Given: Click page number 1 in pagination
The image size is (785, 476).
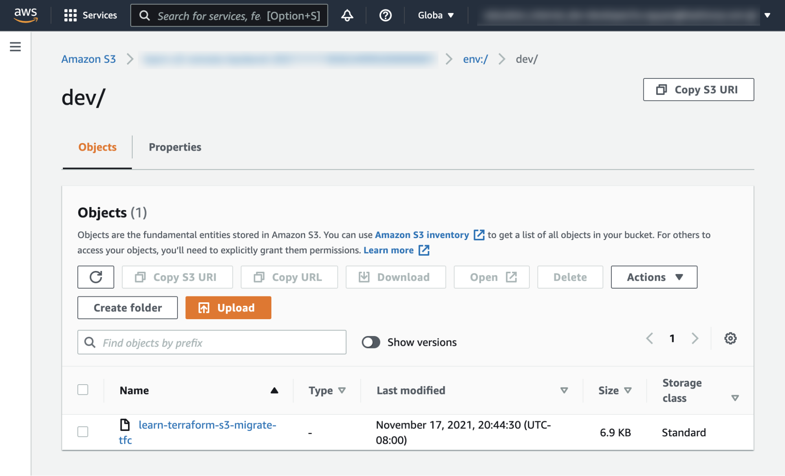Looking at the screenshot, I should (672, 338).
